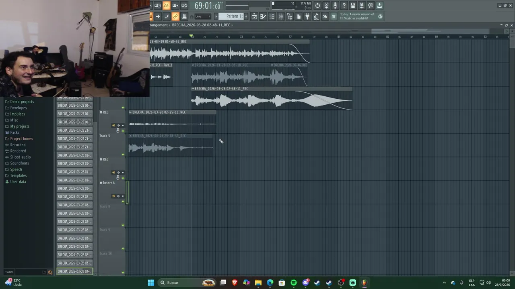
Task: Click bar 77 on the timeline ruler
Action: pyautogui.click(x=290, y=37)
